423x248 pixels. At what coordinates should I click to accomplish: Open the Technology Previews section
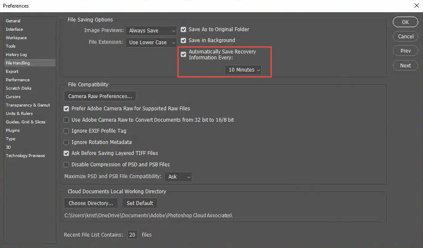click(x=25, y=155)
